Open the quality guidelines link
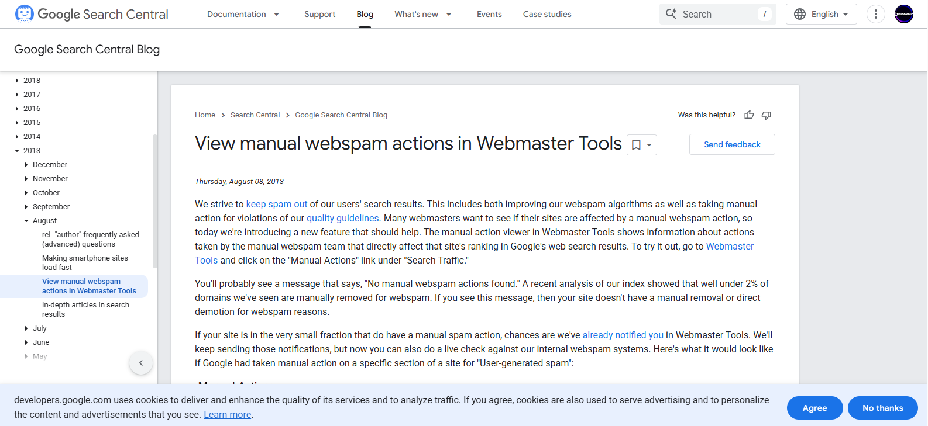 [343, 218]
